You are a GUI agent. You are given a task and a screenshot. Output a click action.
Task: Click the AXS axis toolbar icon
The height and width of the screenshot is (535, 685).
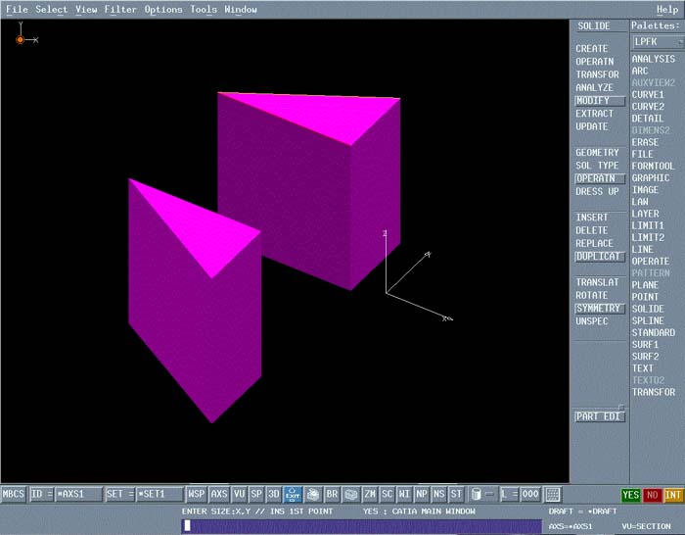coord(219,495)
